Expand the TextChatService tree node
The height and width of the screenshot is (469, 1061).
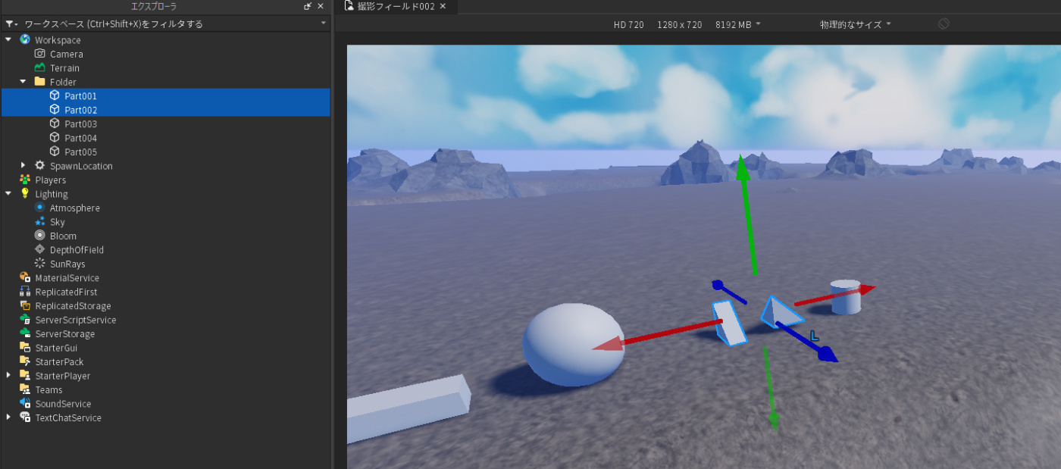8,417
